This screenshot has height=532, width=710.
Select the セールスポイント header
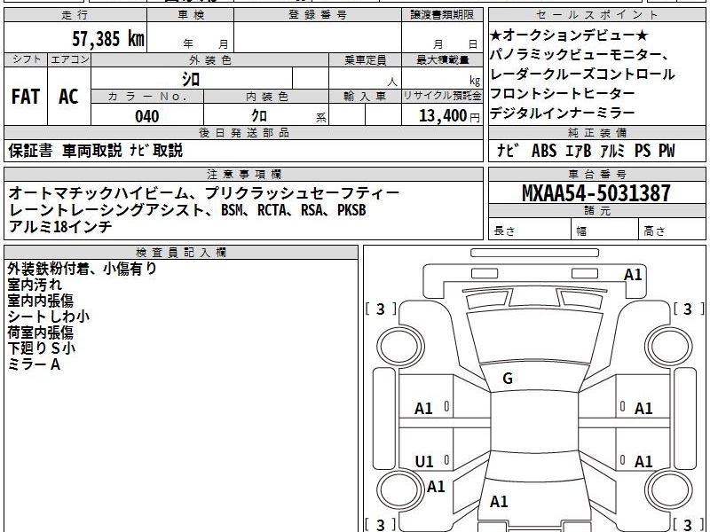tap(597, 15)
